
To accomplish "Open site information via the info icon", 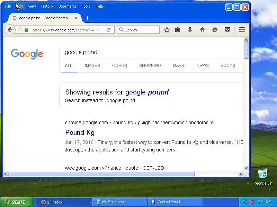I will (20, 30).
